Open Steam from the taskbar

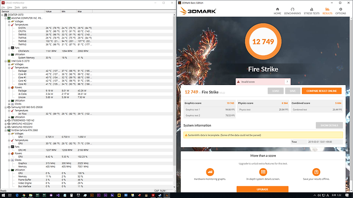pos(160,195)
